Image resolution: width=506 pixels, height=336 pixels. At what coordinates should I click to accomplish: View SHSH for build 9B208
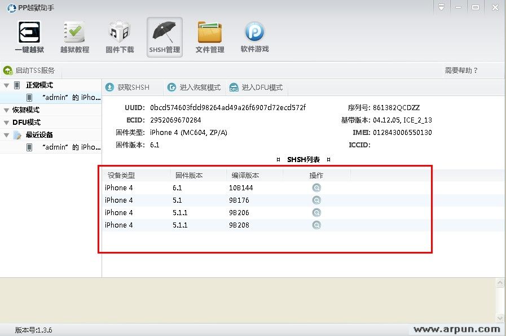(316, 225)
